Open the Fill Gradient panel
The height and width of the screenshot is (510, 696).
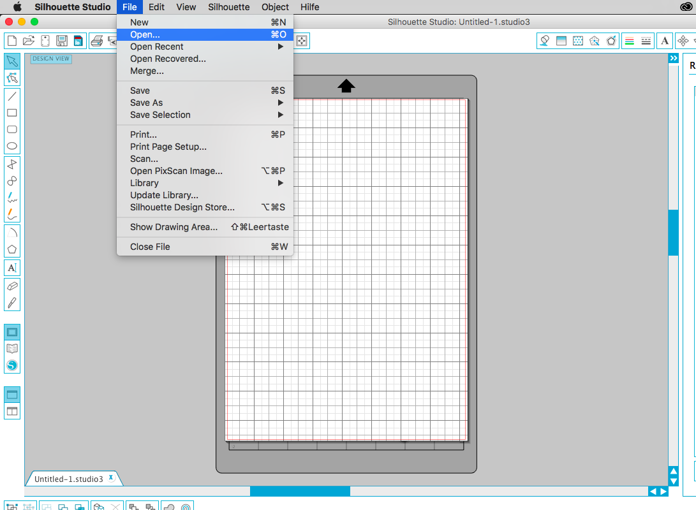(561, 41)
